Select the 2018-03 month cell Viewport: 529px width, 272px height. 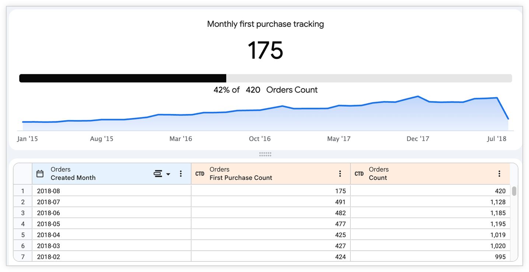[112, 246]
